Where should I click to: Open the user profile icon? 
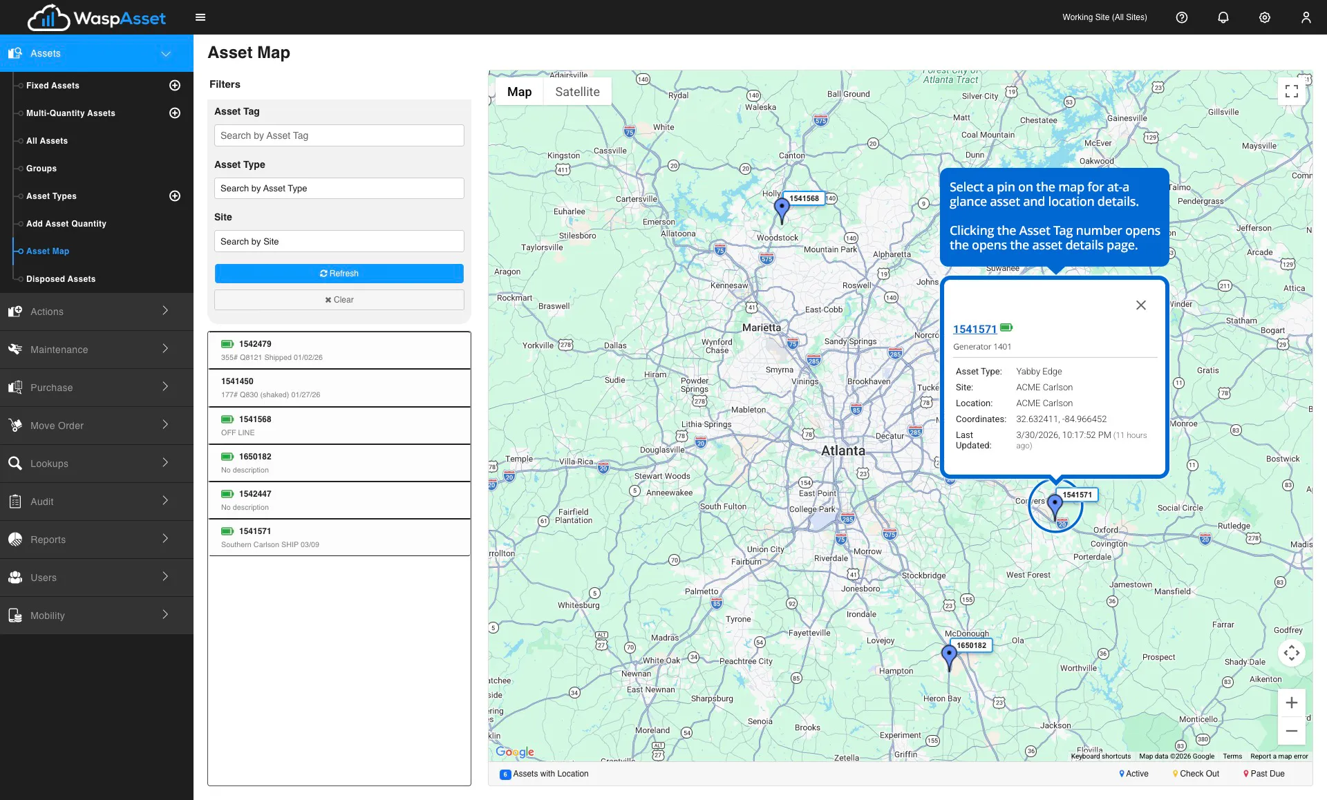[1306, 17]
